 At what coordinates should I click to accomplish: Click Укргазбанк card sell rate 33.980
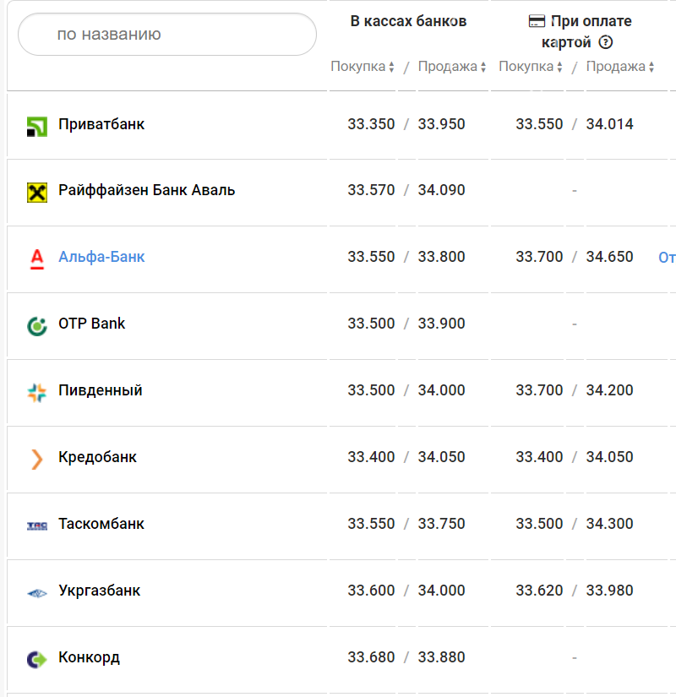pos(609,590)
